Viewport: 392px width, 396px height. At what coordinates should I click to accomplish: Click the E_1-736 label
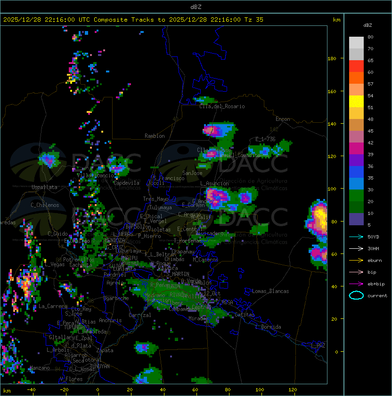tap(265, 139)
